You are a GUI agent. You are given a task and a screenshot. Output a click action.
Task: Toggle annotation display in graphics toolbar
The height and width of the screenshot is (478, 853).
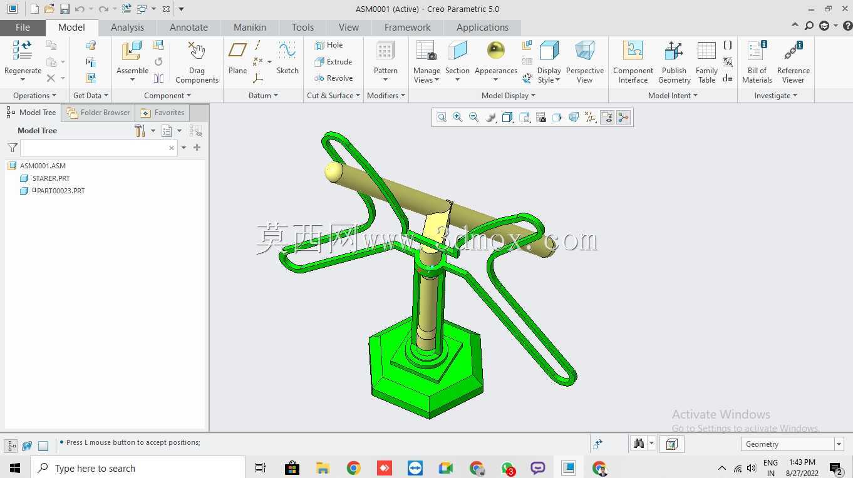tap(607, 118)
